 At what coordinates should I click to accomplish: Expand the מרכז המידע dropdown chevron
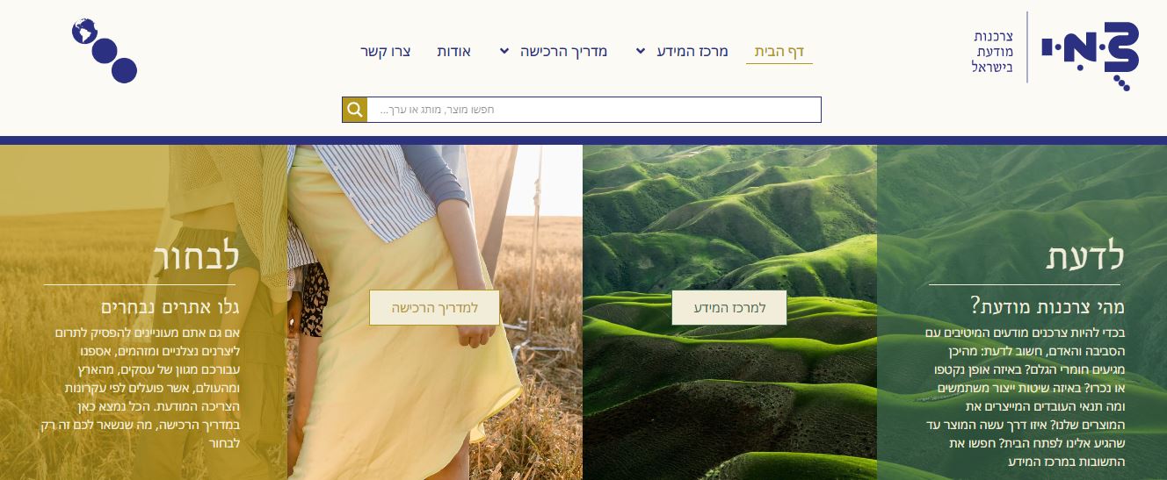click(640, 51)
